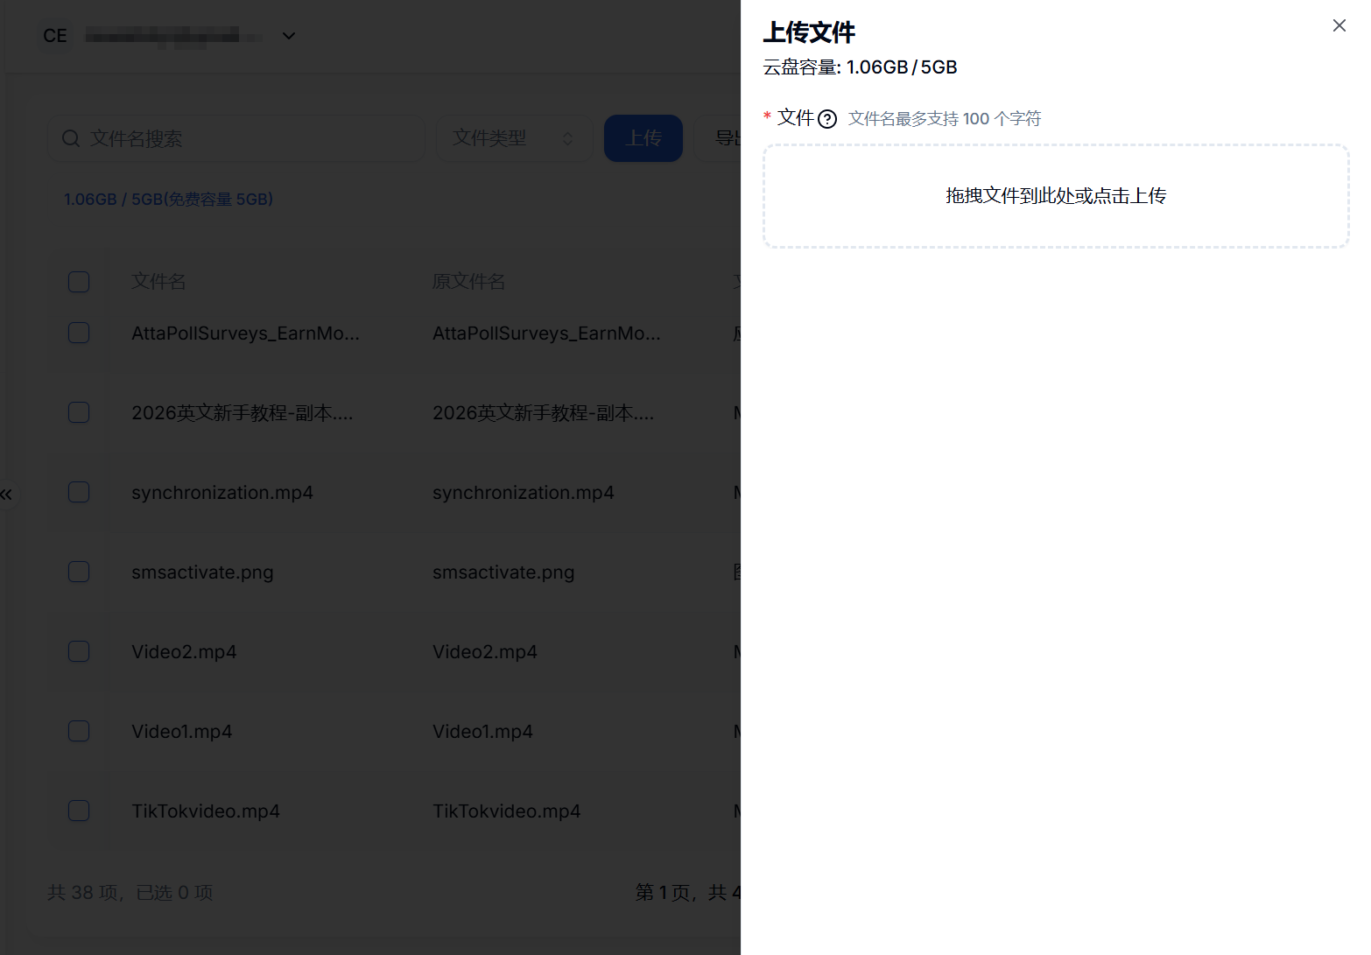The image size is (1371, 955).
Task: Click TikTokvideo.mp4 in file name column
Action: pos(206,811)
